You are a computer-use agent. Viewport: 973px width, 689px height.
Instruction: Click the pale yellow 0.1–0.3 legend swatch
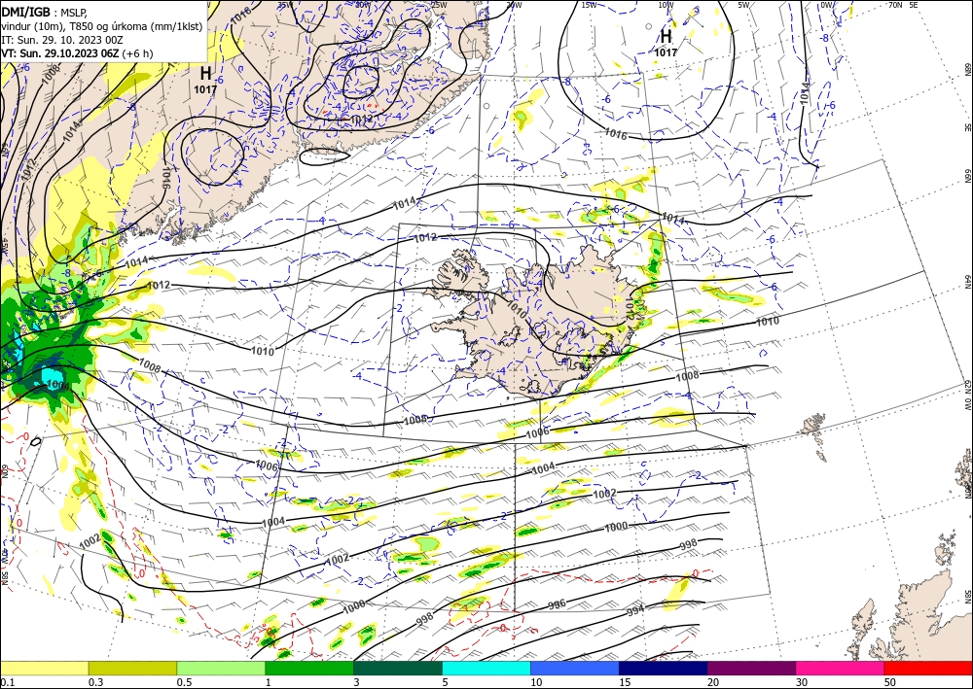click(44, 668)
